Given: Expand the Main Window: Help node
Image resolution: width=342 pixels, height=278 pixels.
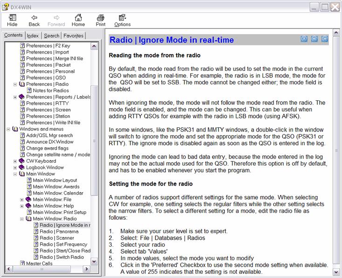Looking at the screenshot, I should (x=22, y=206).
